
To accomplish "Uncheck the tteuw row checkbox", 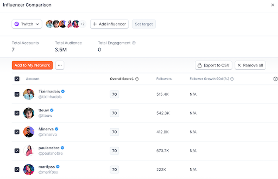I will [x=17, y=113].
